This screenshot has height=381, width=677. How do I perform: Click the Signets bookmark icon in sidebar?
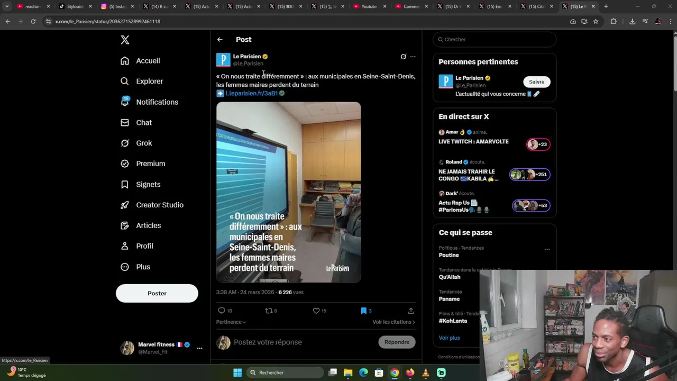pyautogui.click(x=125, y=185)
